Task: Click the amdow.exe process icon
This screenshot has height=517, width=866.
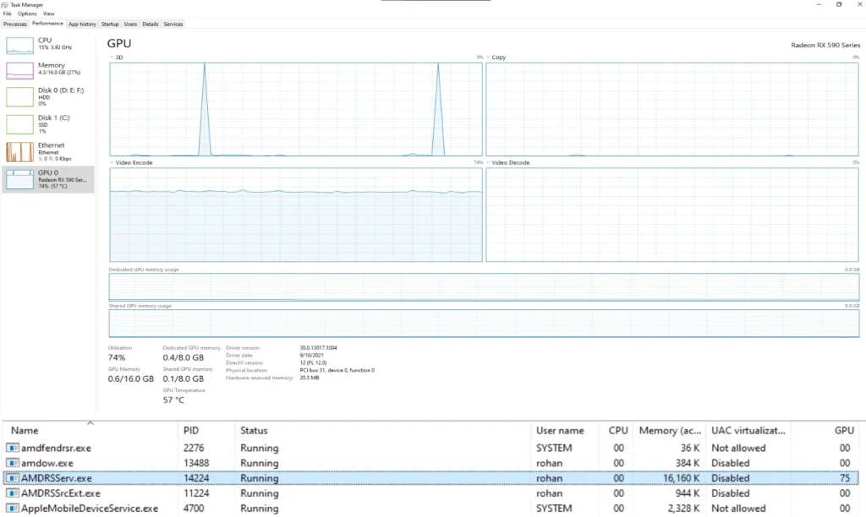Action: [13, 463]
